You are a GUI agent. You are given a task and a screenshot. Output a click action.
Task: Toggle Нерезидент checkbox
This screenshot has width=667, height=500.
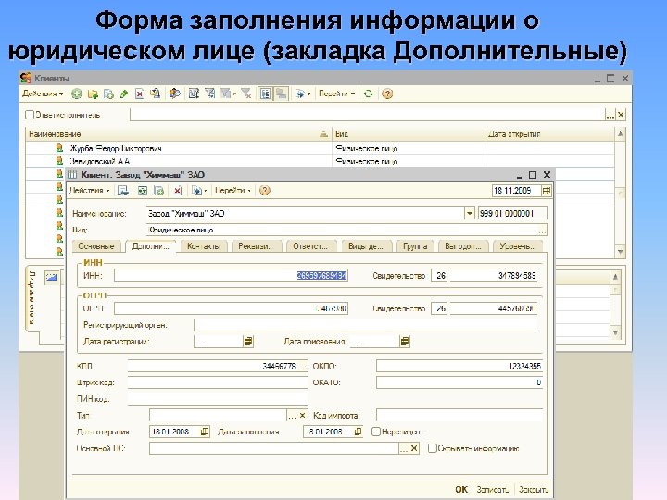click(375, 431)
